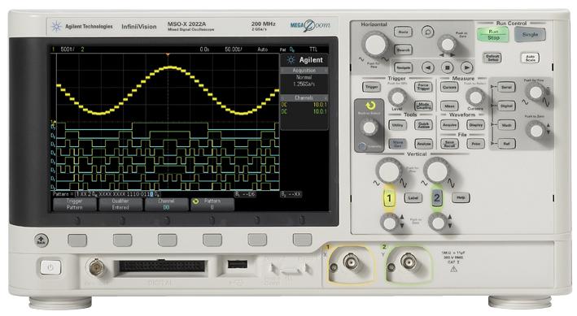Tap the Intensity key below Entry knob
Image resolution: width=577 pixels, height=316 pixels.
pos(362,146)
